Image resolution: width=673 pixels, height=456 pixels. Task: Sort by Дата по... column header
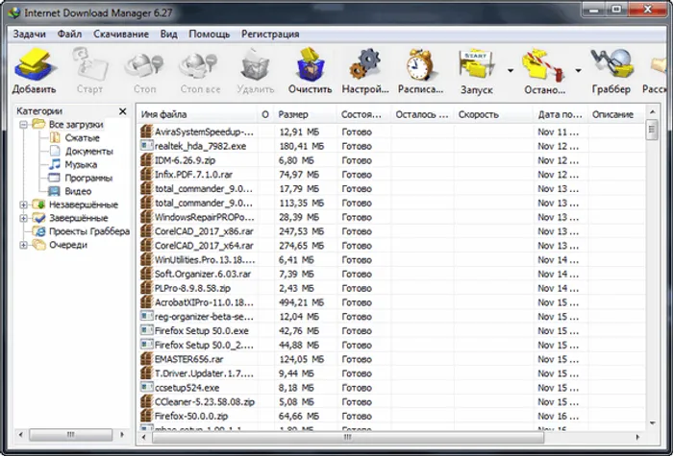[x=561, y=115]
